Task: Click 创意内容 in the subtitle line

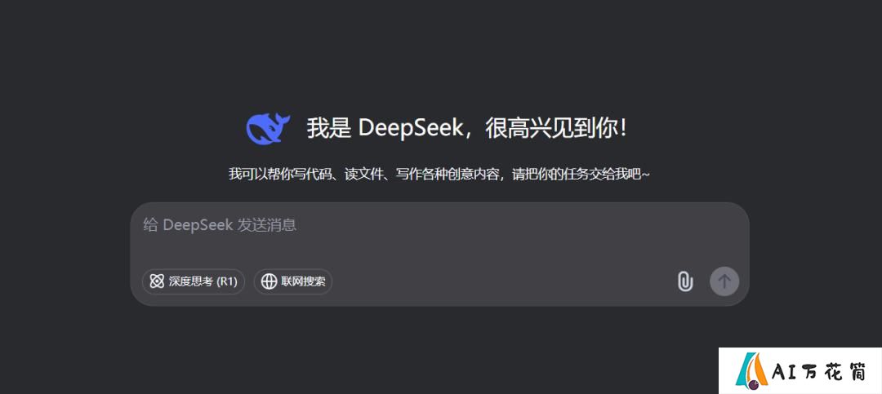Action: coord(473,175)
